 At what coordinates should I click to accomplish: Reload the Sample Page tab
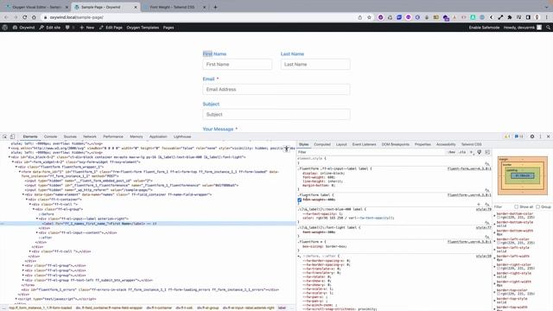coord(25,17)
